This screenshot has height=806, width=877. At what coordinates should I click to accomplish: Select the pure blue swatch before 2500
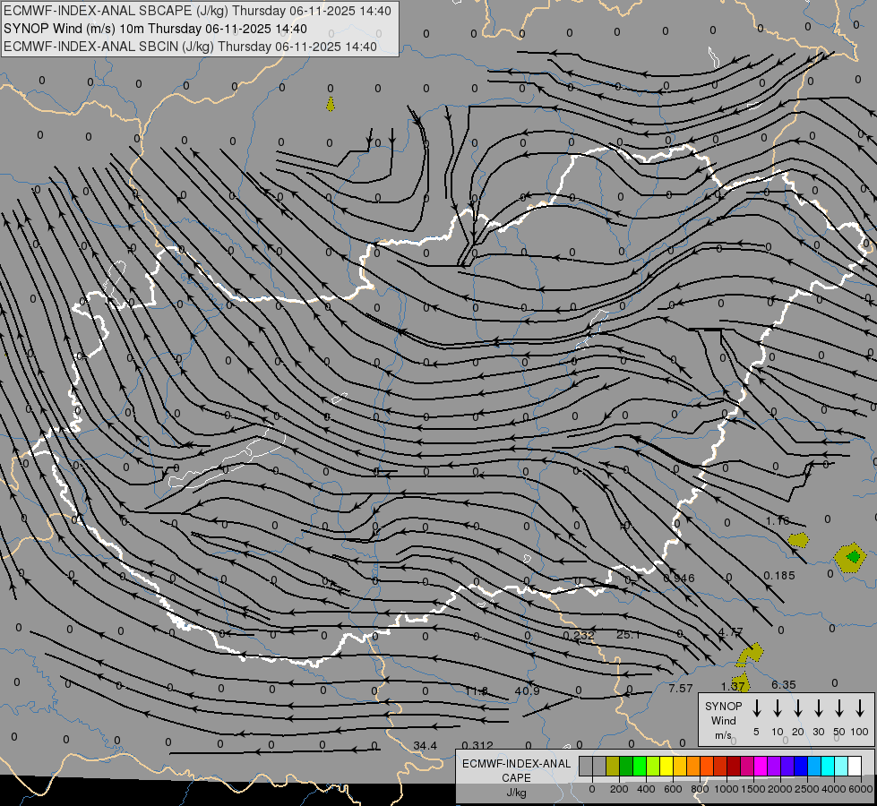click(x=801, y=766)
